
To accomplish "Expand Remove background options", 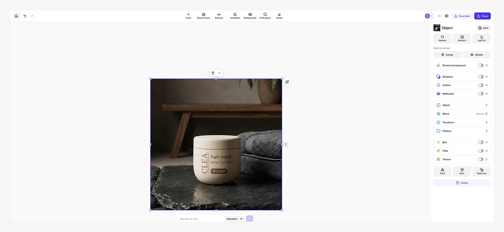I will pos(487,65).
